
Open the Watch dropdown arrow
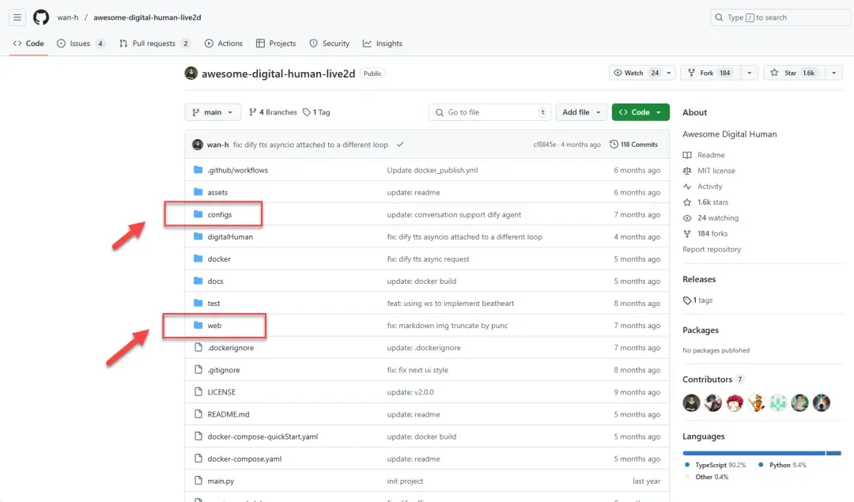[x=669, y=73]
